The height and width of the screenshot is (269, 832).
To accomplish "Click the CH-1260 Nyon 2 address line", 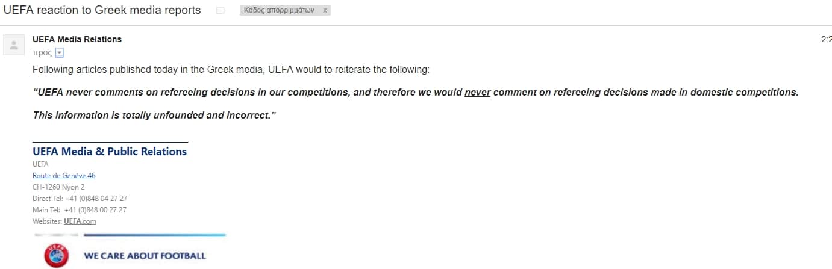I will coord(58,187).
